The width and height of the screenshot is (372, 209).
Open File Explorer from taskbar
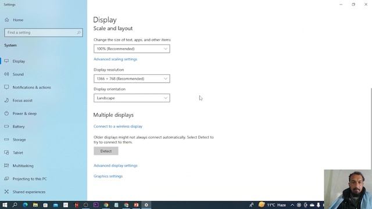pyautogui.click(x=35, y=205)
